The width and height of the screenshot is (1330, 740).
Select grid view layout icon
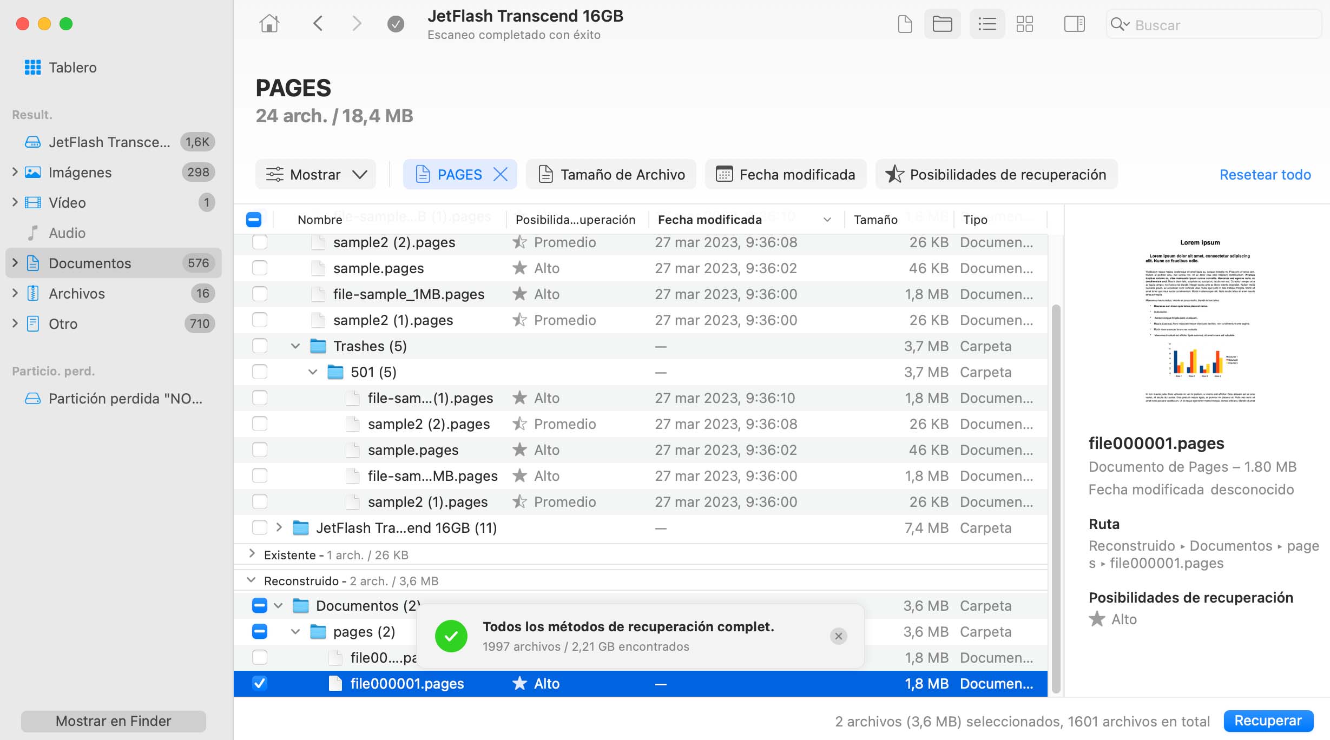point(1025,24)
